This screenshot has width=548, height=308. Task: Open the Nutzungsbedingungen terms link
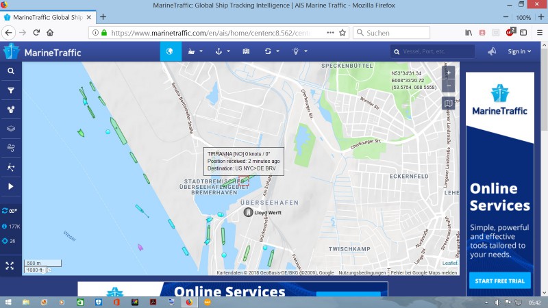pos(362,272)
